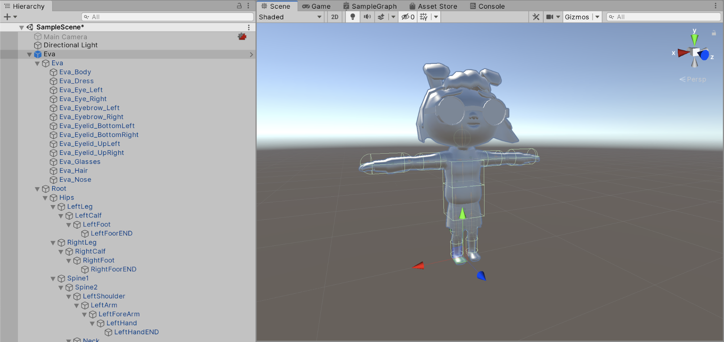Screen dimensions: 724x342
Task: Collapse the LeftShoulder hierarchy node
Action: point(69,296)
